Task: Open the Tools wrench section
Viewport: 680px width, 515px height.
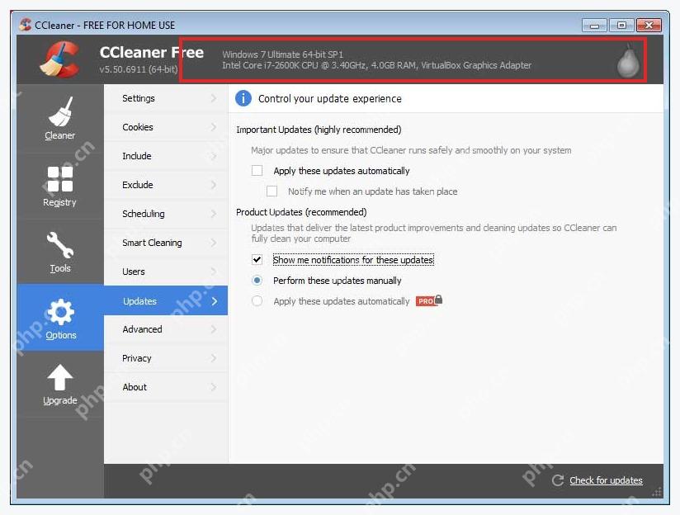Action: pyautogui.click(x=60, y=252)
